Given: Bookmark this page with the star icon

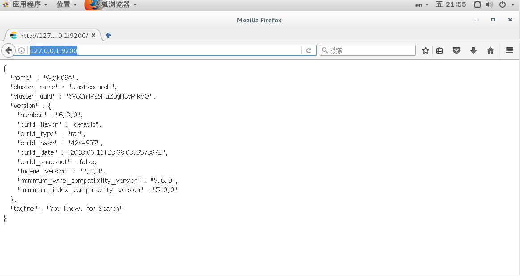Looking at the screenshot, I should 426,50.
